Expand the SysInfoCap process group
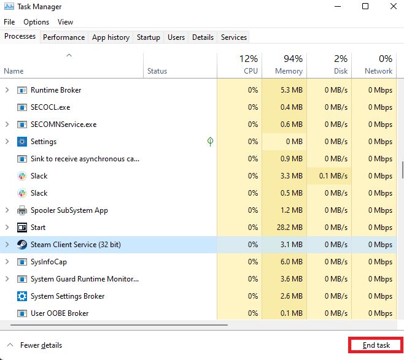Image resolution: width=404 pixels, height=360 pixels. click(x=7, y=262)
